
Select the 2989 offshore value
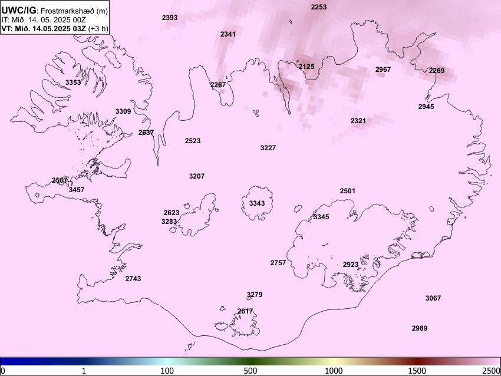click(x=420, y=328)
